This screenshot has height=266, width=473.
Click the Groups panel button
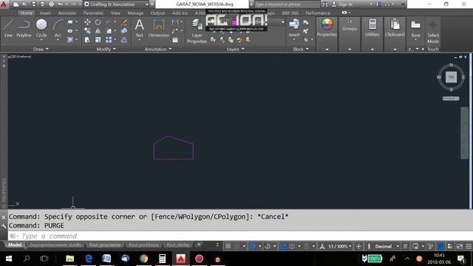[x=350, y=25]
